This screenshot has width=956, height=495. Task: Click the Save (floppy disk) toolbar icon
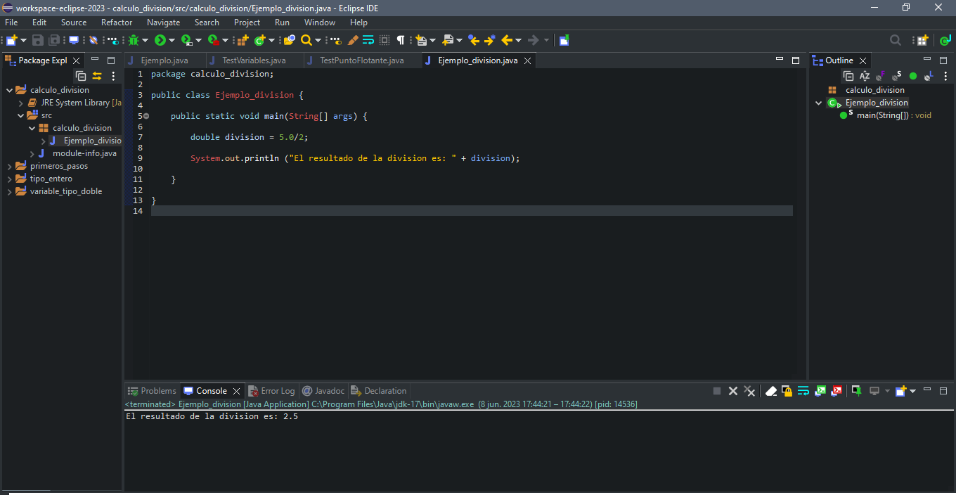pos(37,40)
